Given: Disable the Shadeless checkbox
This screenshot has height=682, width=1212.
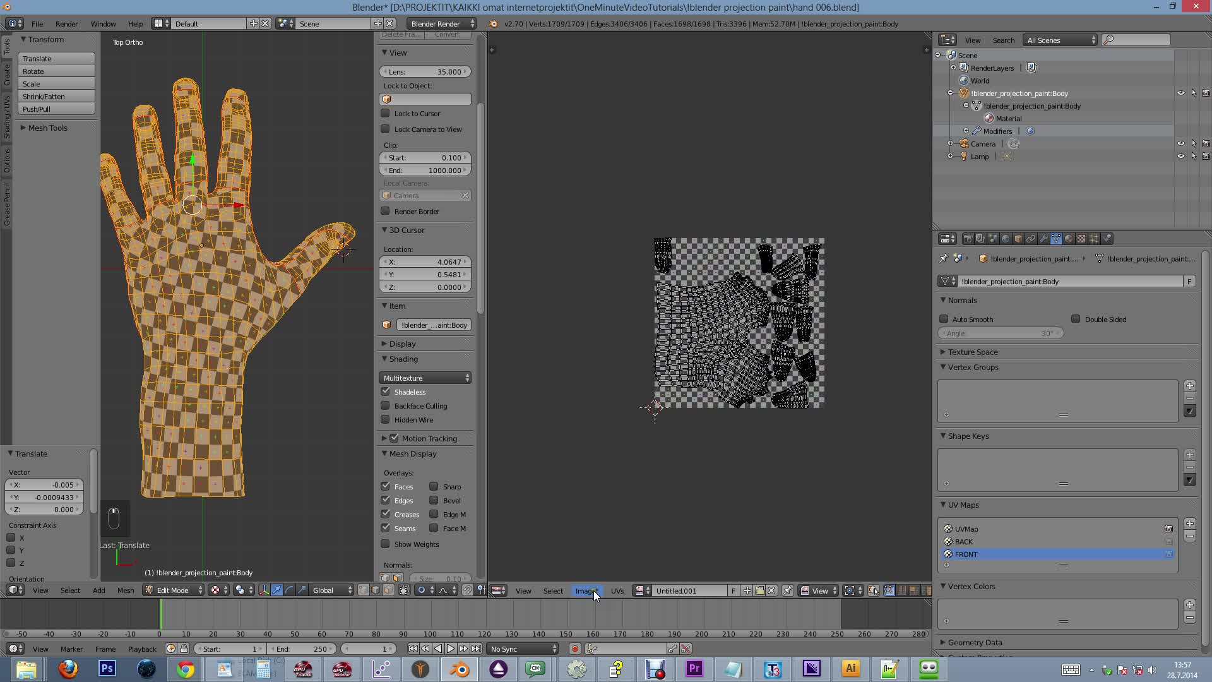Looking at the screenshot, I should click(x=386, y=392).
